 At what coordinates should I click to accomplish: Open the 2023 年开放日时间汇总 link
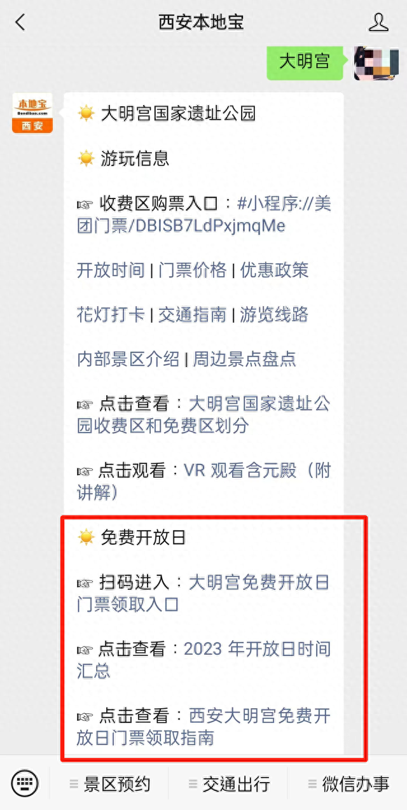pyautogui.click(x=204, y=660)
